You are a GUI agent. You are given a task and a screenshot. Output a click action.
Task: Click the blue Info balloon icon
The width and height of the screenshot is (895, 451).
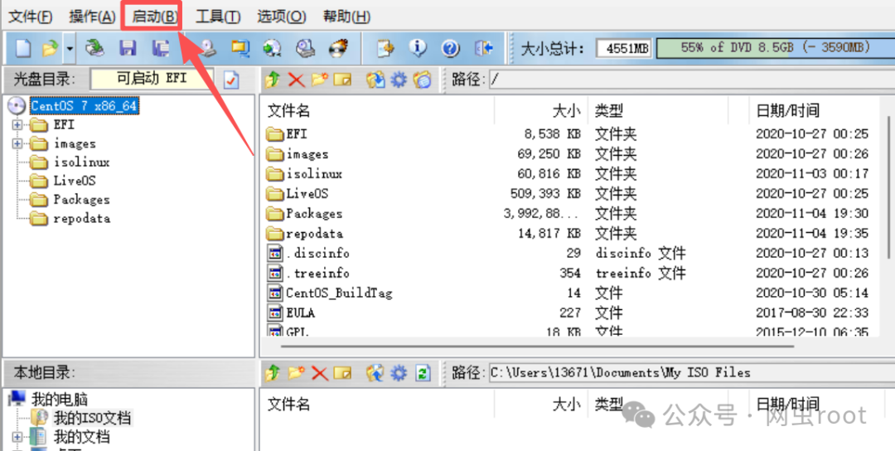coord(418,49)
